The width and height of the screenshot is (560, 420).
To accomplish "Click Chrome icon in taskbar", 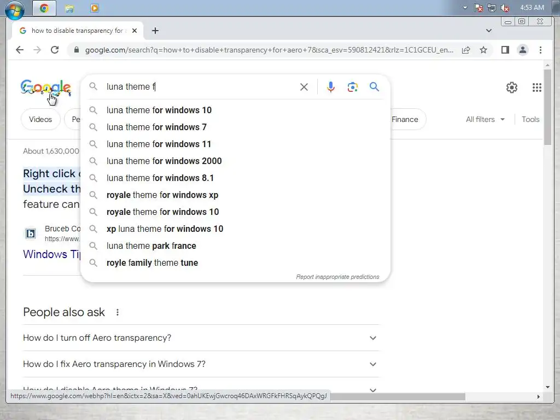I will pyautogui.click(x=44, y=8).
